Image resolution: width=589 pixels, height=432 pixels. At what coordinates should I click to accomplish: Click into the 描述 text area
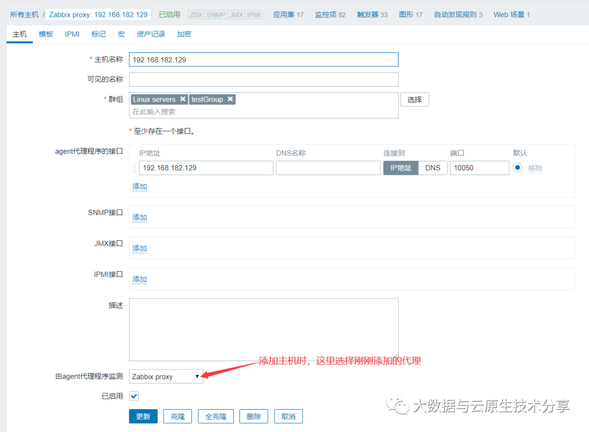pos(264,330)
